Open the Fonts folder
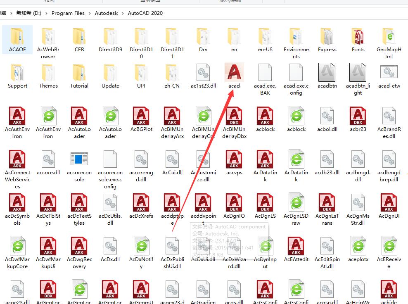Viewport: 408px width, 304px height. point(358,40)
